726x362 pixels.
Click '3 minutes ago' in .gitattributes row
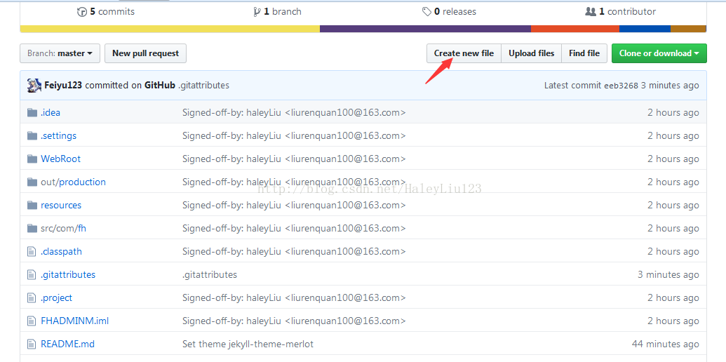point(668,274)
